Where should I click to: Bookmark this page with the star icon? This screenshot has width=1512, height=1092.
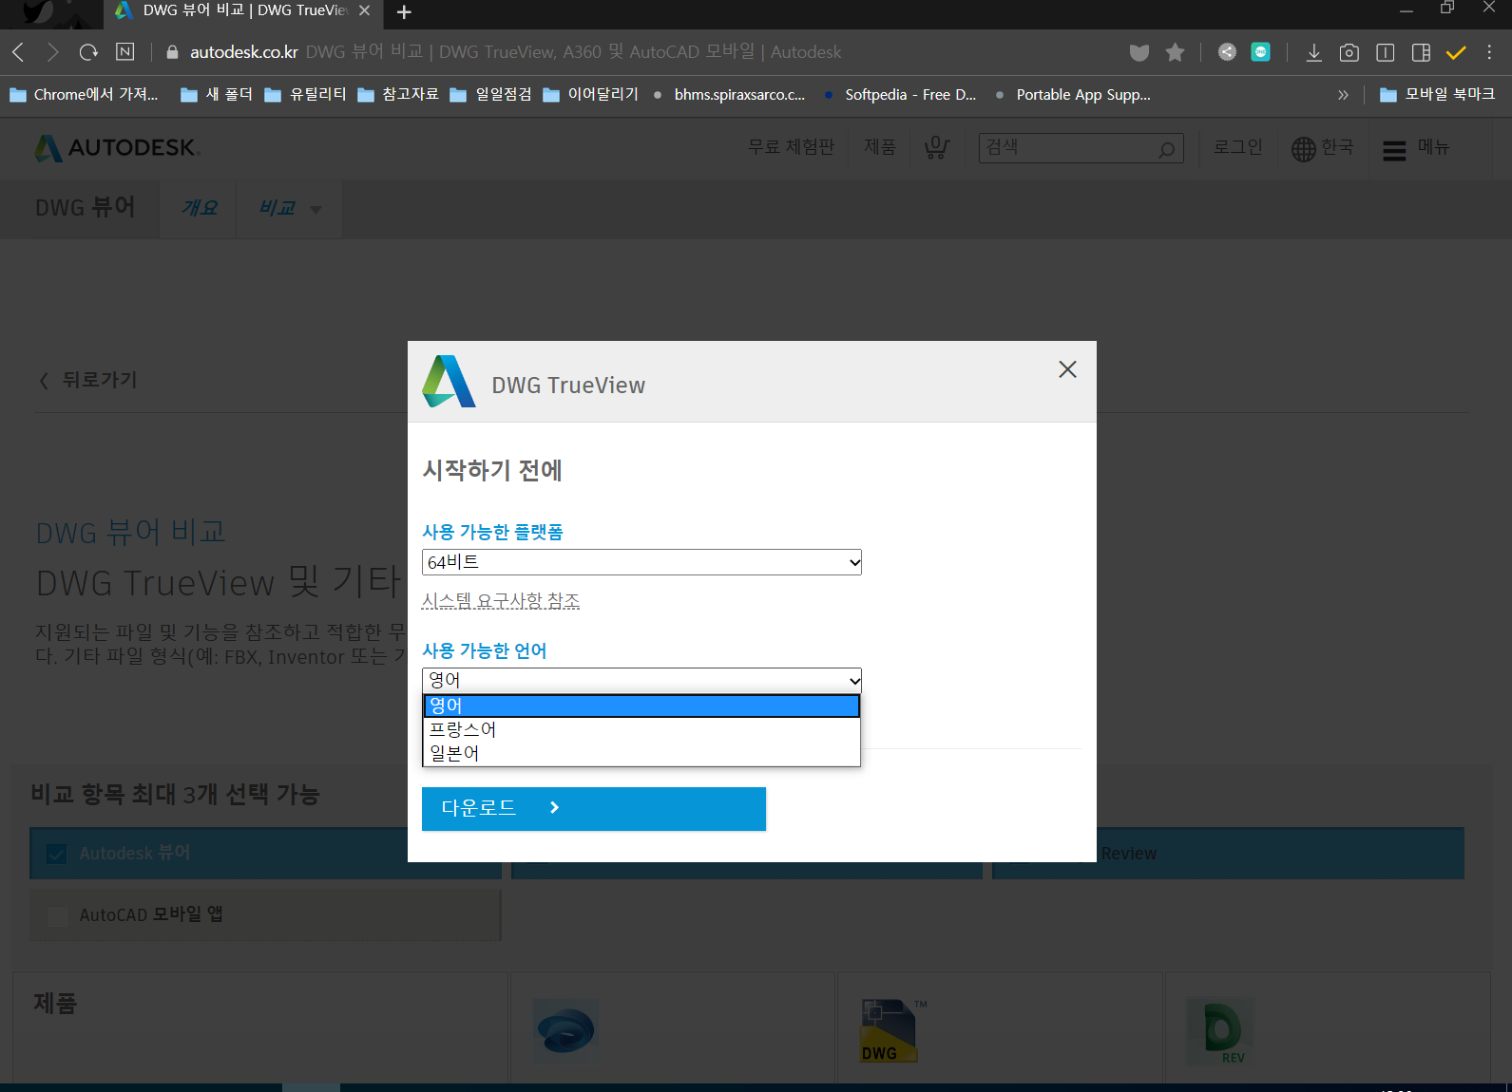1175,52
